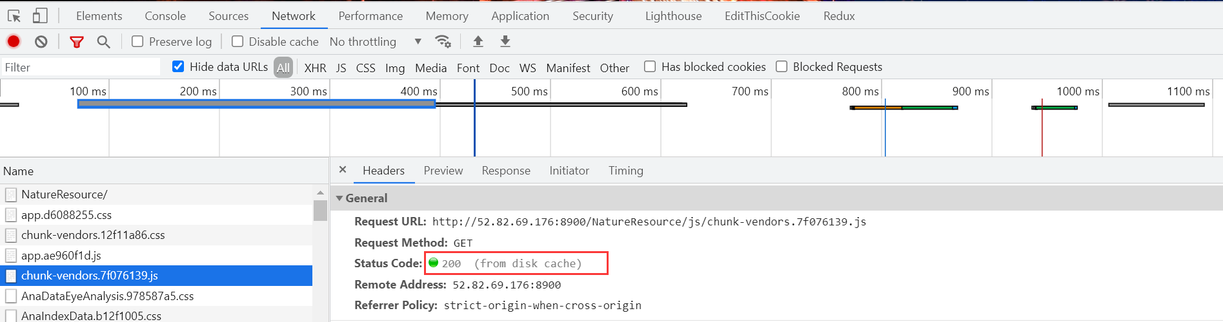1223x322 pixels.
Task: Click the Filter text input field
Action: (81, 67)
